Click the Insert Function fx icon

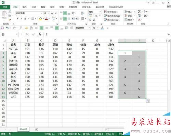(40, 34)
